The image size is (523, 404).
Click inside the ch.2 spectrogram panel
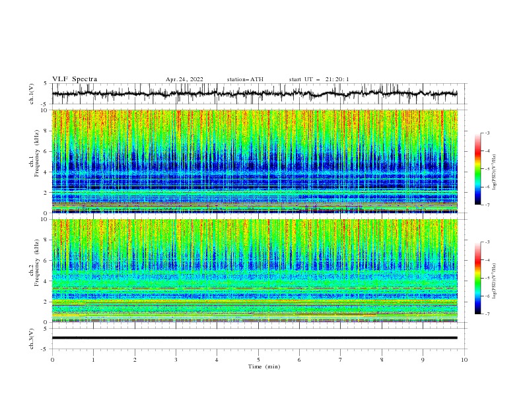coord(254,271)
